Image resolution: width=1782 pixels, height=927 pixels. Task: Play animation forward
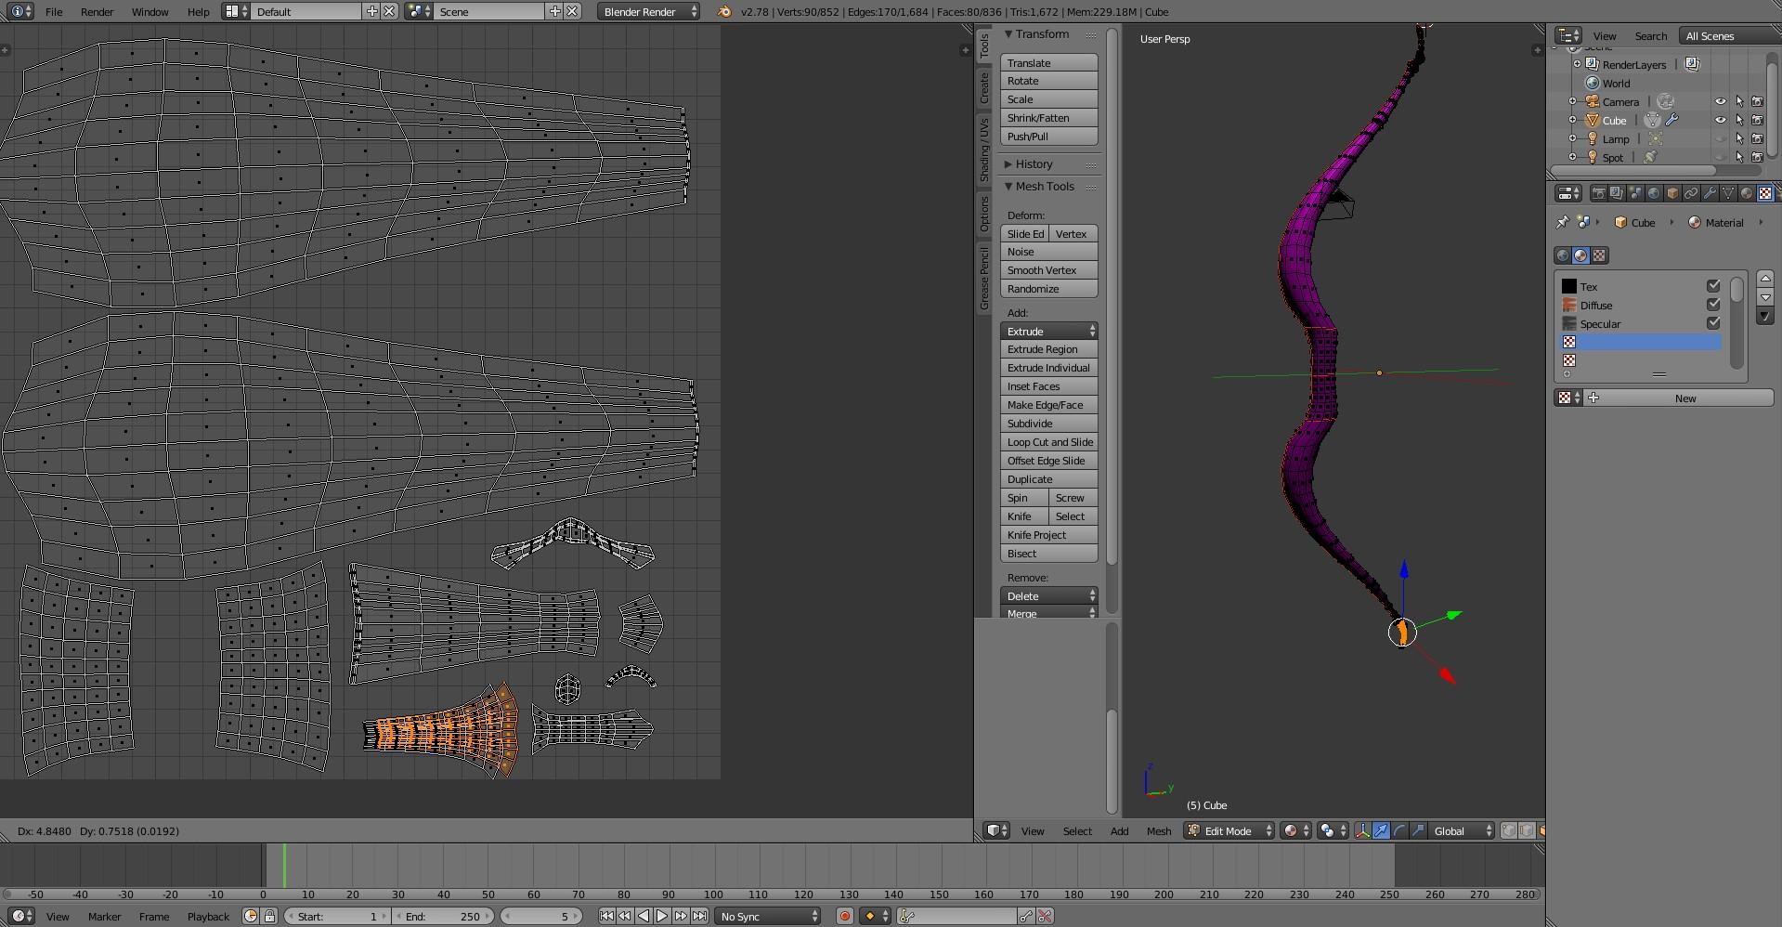tap(662, 916)
